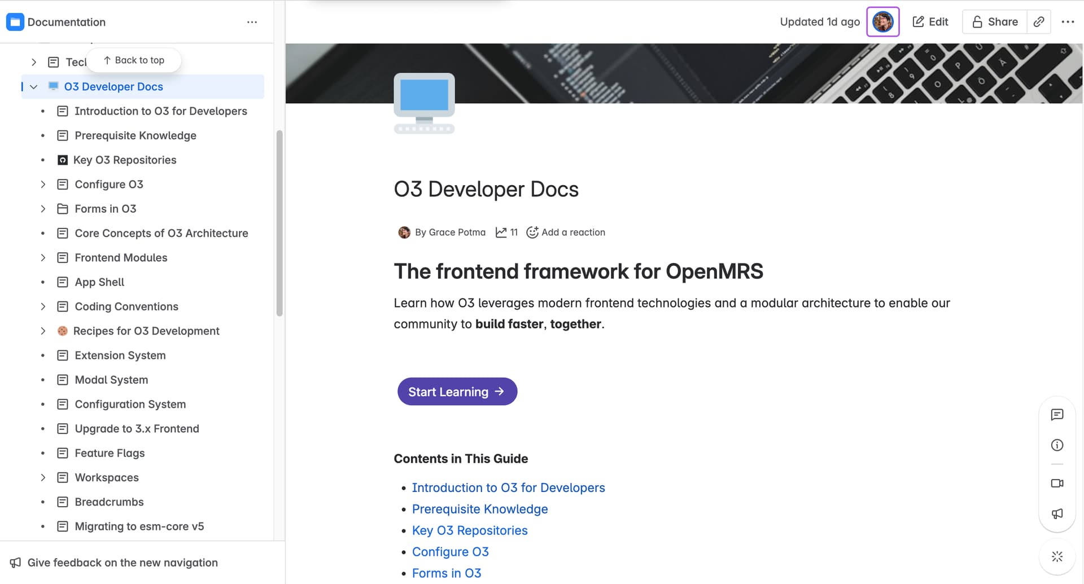Click the Start Learning button
This screenshot has width=1084, height=584.
[x=457, y=392]
